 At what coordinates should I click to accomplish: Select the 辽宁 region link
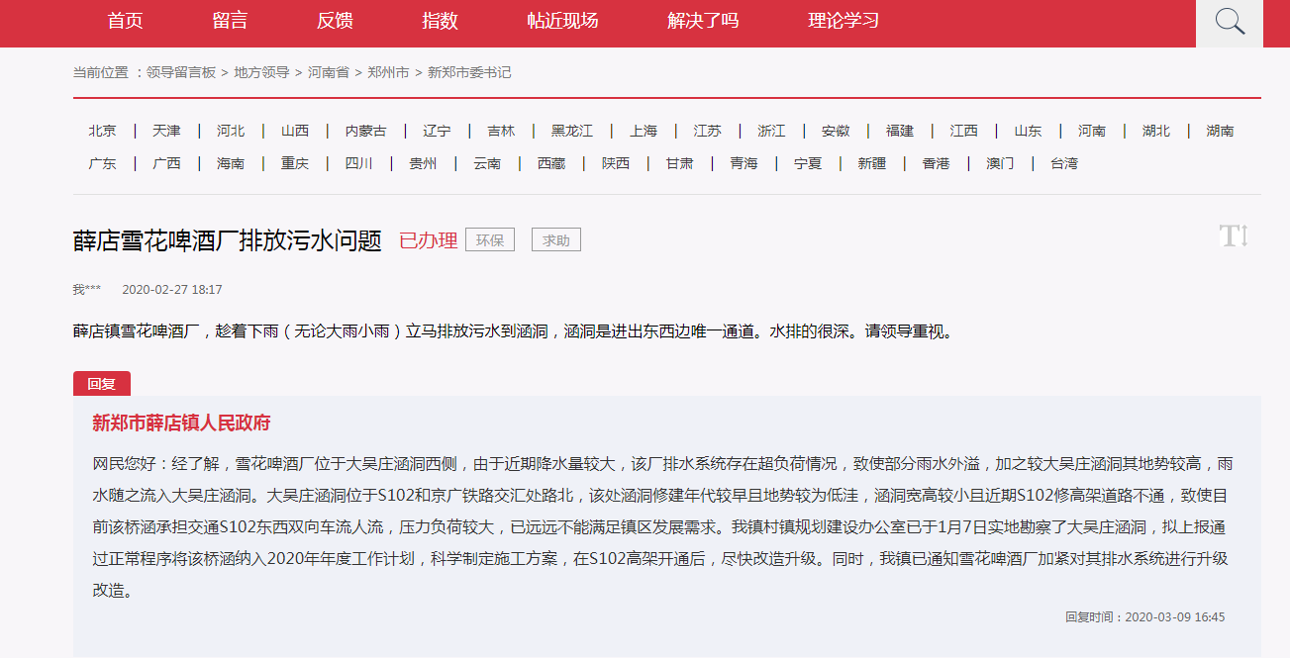(x=437, y=131)
